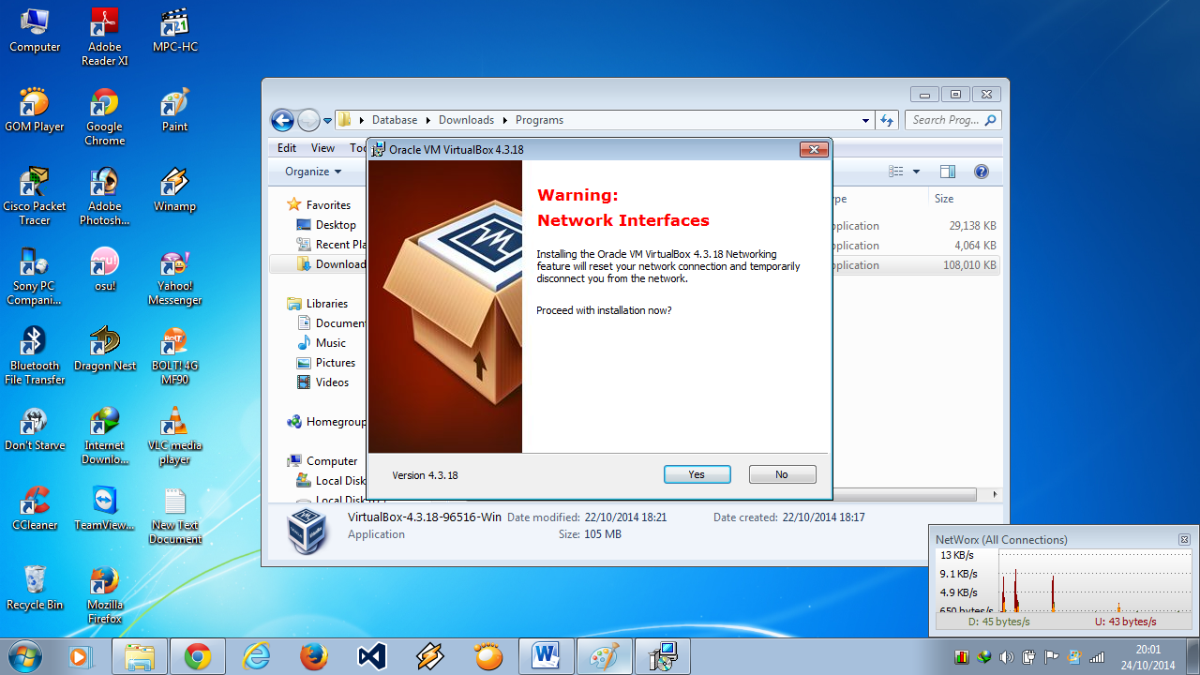Select Programs in the address breadcrumb
The width and height of the screenshot is (1200, 675).
coord(539,120)
